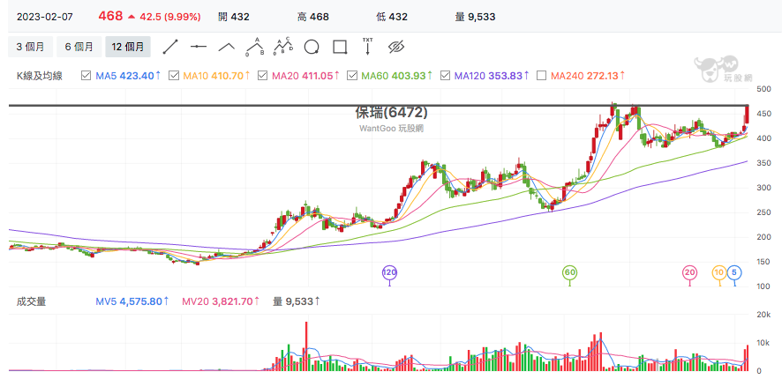
Task: Click the date 2023-02-07 in header
Action: point(45,17)
